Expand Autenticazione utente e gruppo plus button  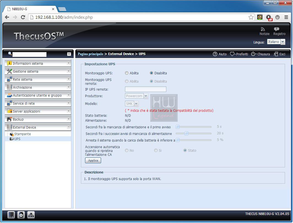click(x=68, y=95)
